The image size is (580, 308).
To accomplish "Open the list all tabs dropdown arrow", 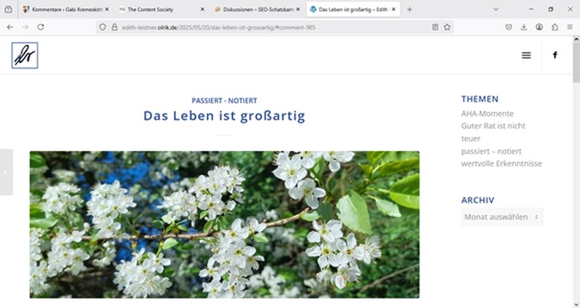I will pyautogui.click(x=496, y=9).
